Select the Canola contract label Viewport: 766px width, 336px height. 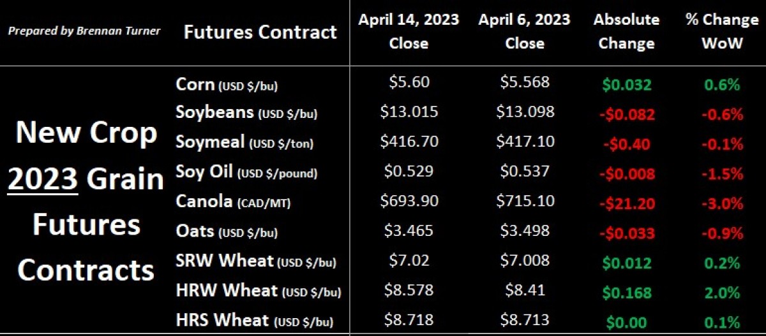[x=227, y=201]
